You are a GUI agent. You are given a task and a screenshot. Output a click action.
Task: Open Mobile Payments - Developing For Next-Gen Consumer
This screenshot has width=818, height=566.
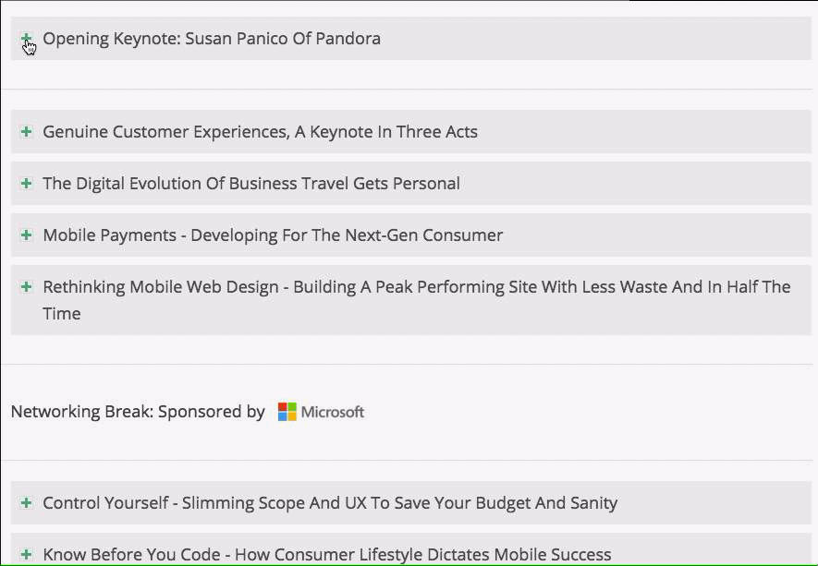[273, 235]
